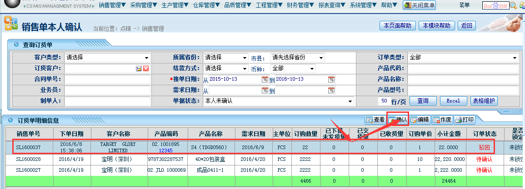Click the Excel export button

point(453,101)
